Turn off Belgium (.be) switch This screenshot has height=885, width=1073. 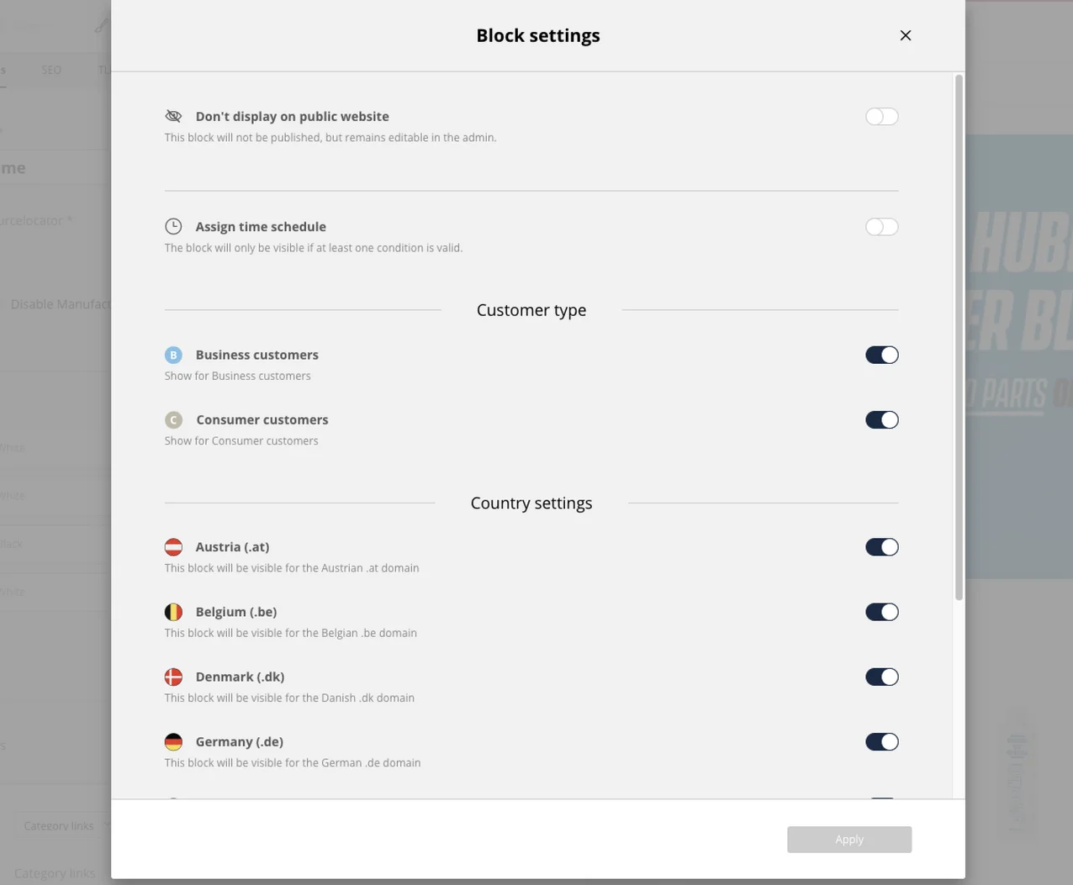[881, 612]
